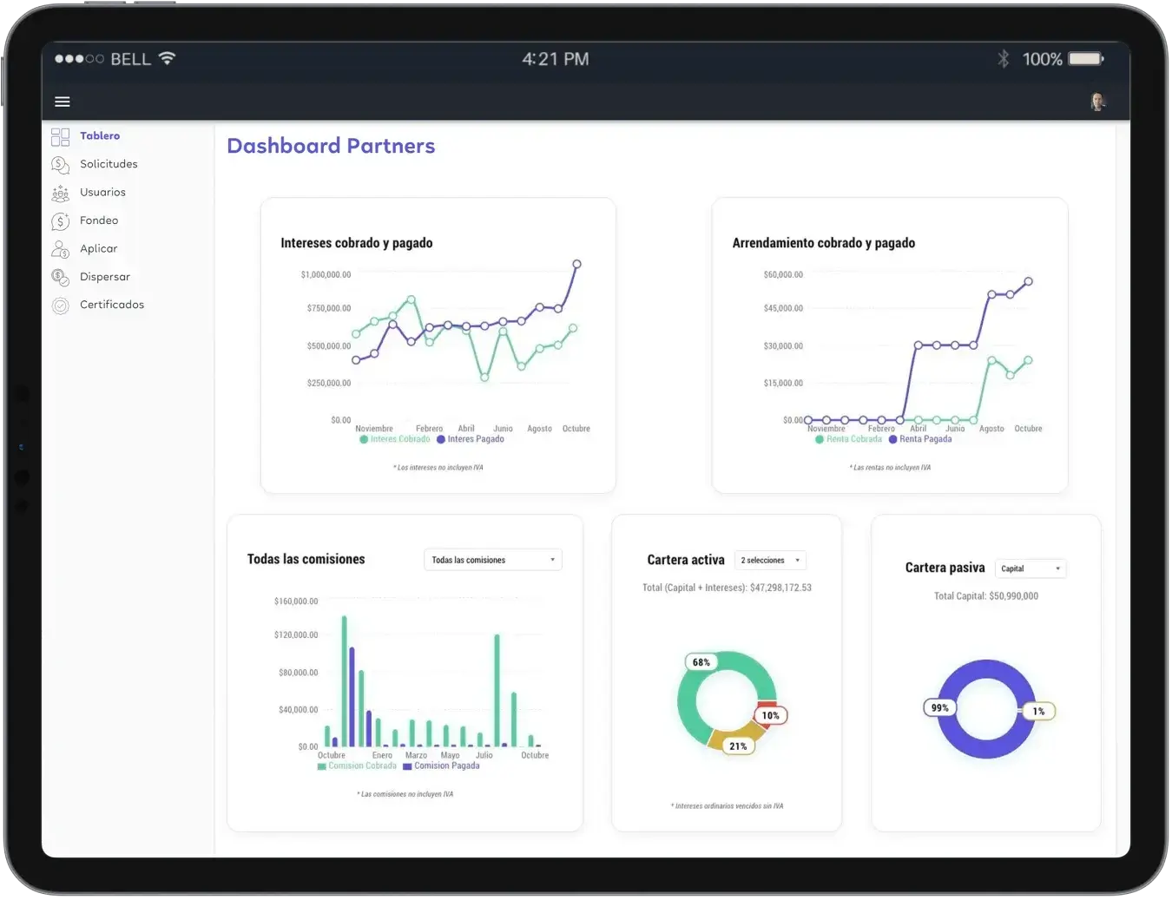Click the Comision Cobrada green legend swatch
Screen dimensions: 1172x900
click(322, 766)
